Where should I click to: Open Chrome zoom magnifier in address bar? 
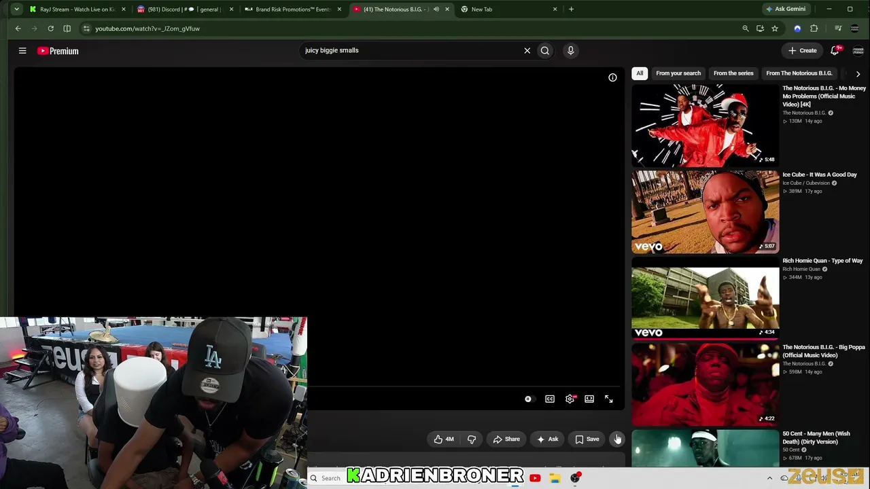[x=746, y=29]
